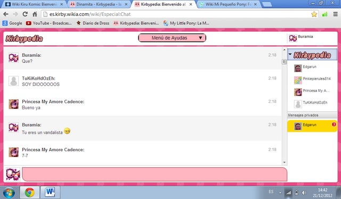
Task: Open the Edgarun private message conversation
Action: tap(312, 126)
